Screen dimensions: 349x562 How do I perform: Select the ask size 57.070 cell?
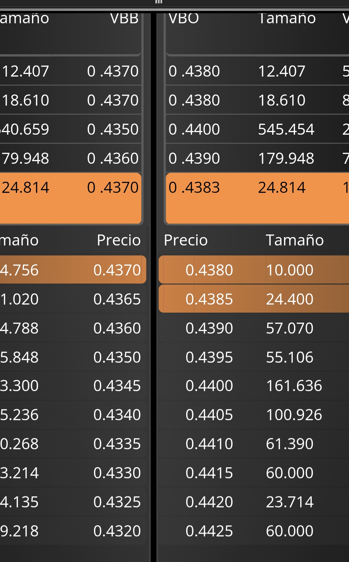tap(290, 328)
